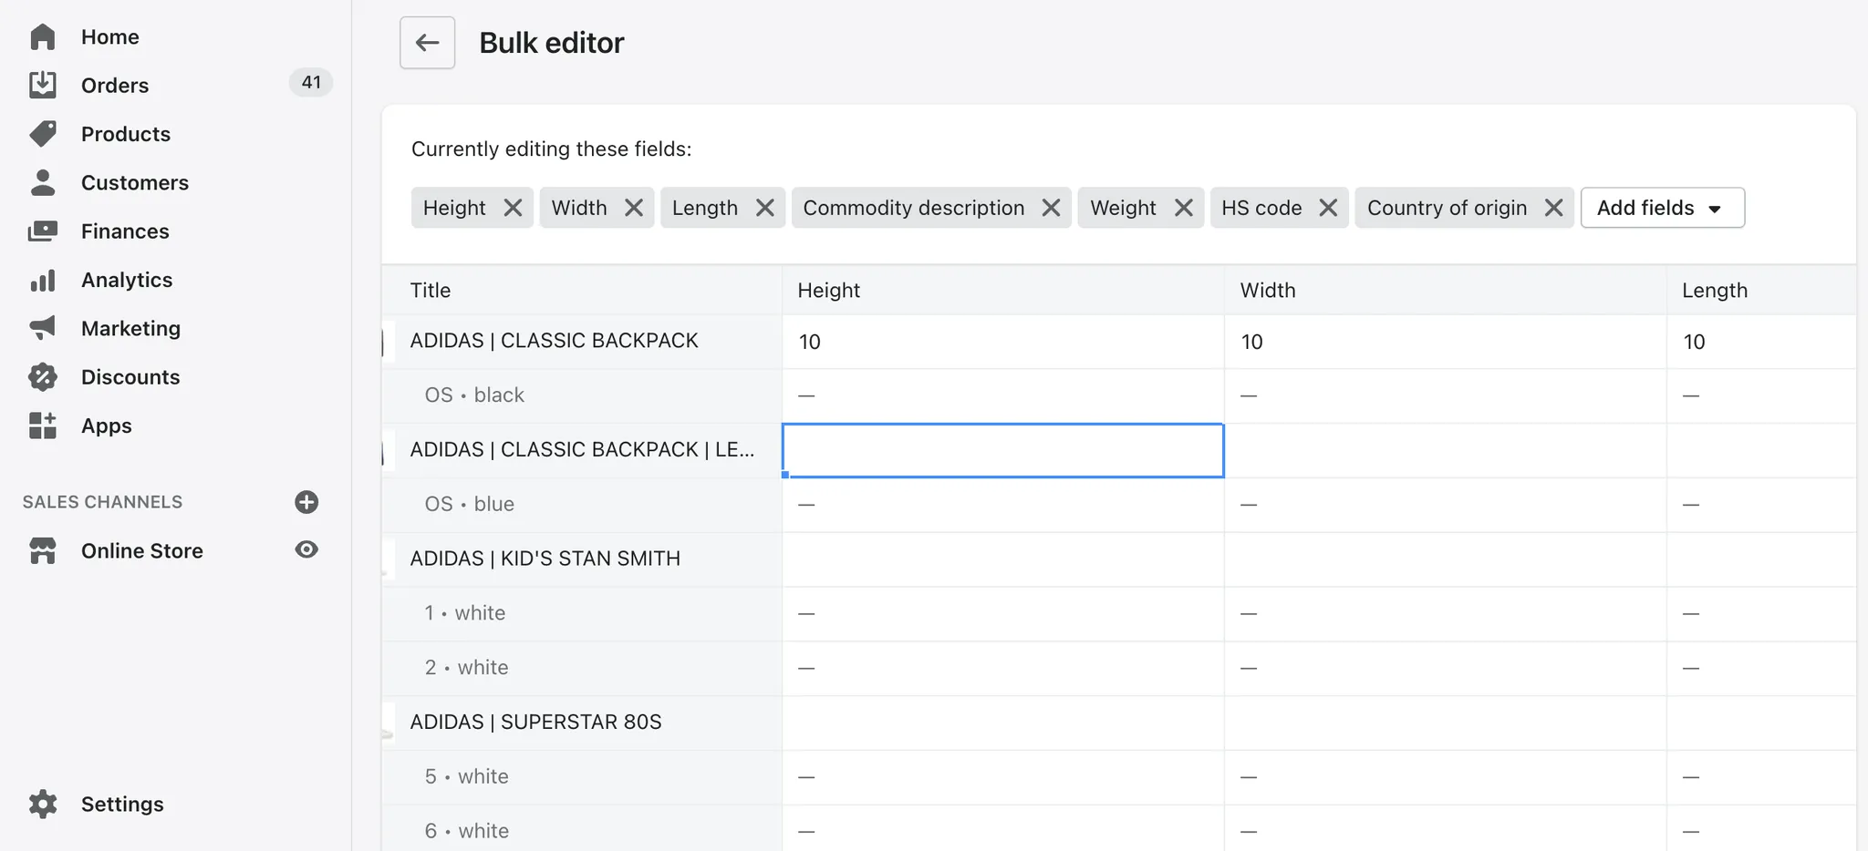
Task: Remove the Width field chip
Action: click(633, 208)
